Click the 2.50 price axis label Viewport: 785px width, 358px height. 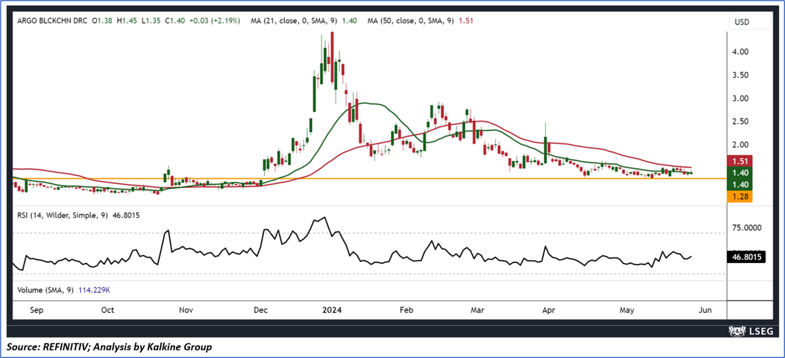pos(741,121)
